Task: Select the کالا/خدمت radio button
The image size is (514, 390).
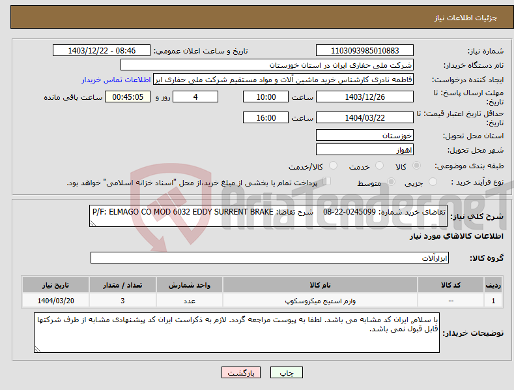Action: click(333, 166)
